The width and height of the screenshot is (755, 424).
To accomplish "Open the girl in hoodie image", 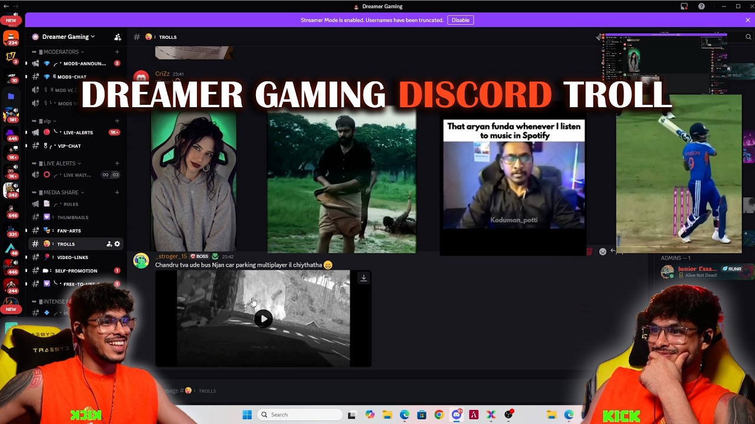I will click(193, 181).
